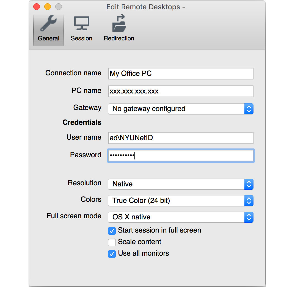Click the gray zoom window button
Image resolution: width=295 pixels, height=287 pixels.
59,7
